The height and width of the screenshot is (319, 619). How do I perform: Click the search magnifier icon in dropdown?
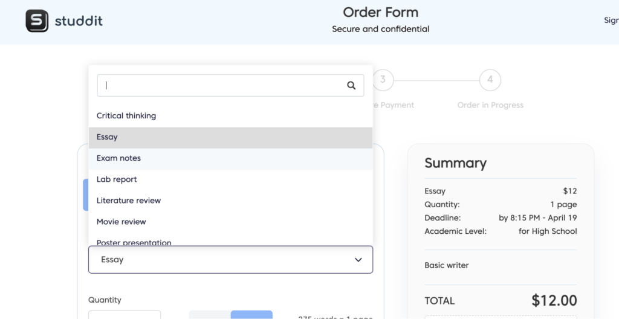351,85
